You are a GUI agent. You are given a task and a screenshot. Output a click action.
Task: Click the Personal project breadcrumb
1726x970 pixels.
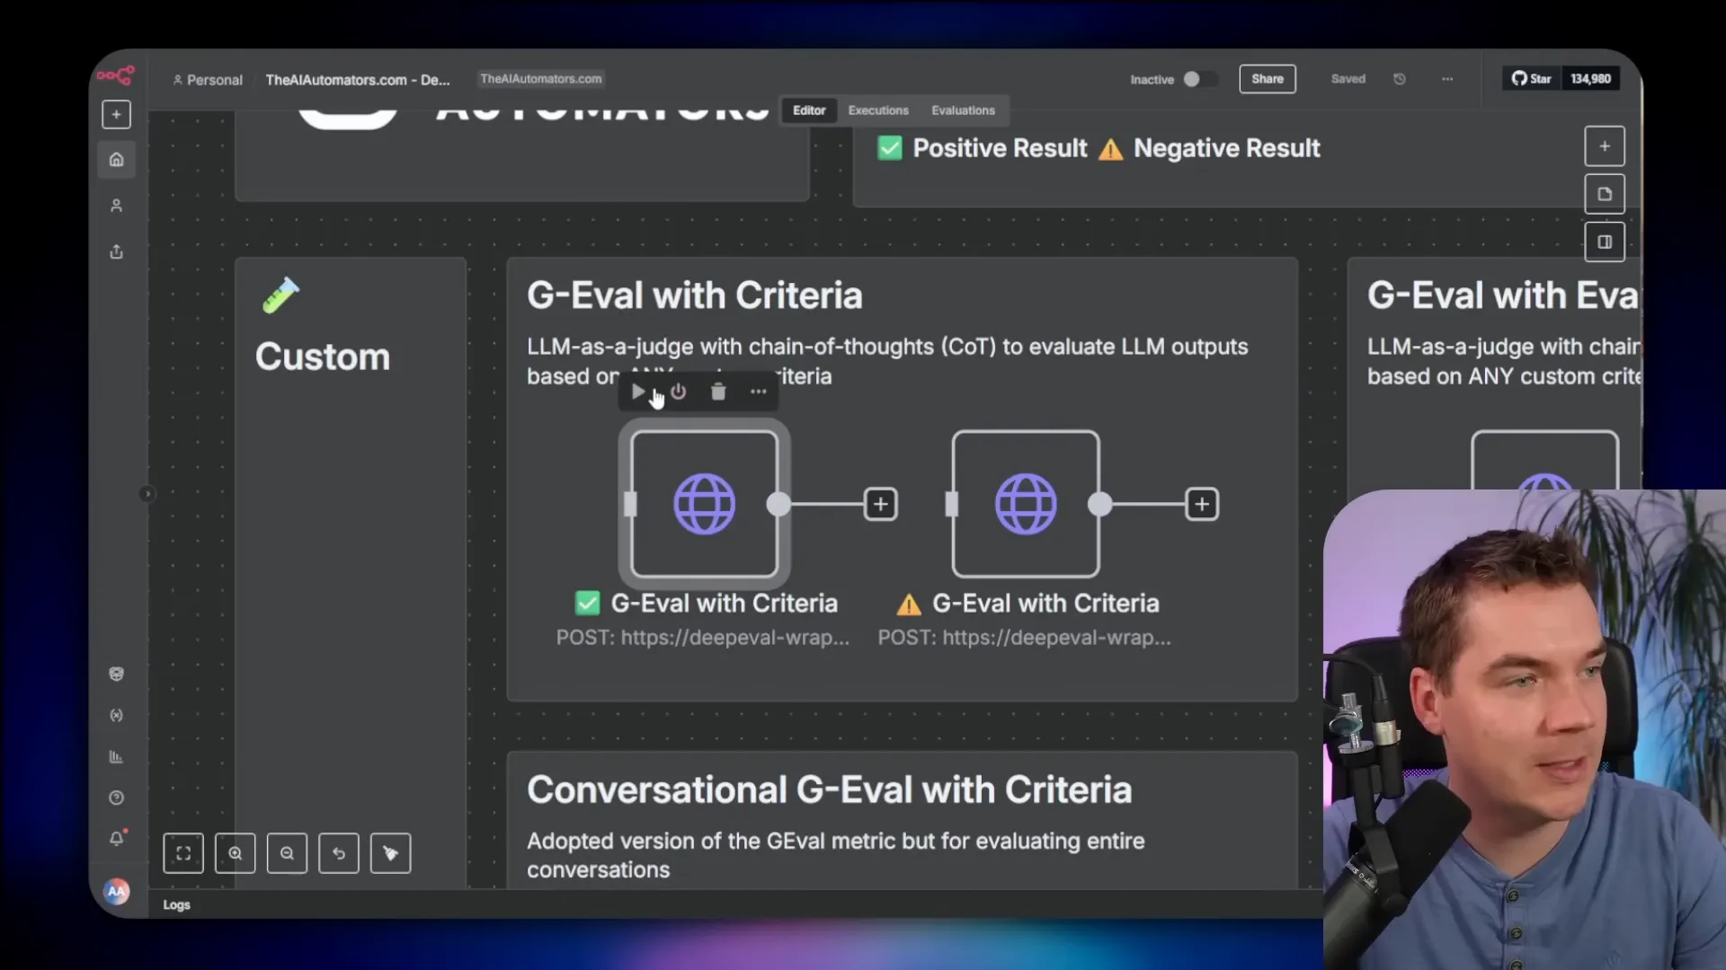pyautogui.click(x=208, y=80)
